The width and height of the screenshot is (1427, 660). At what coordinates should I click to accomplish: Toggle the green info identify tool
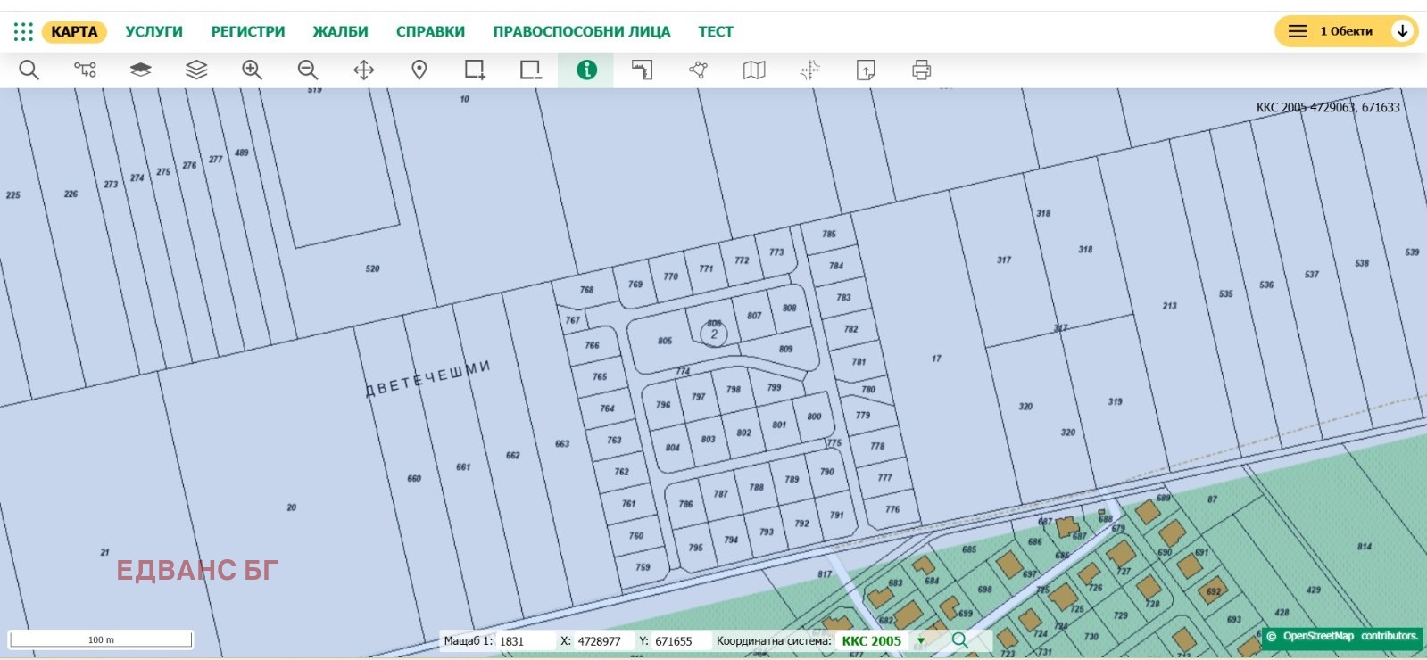click(x=586, y=70)
